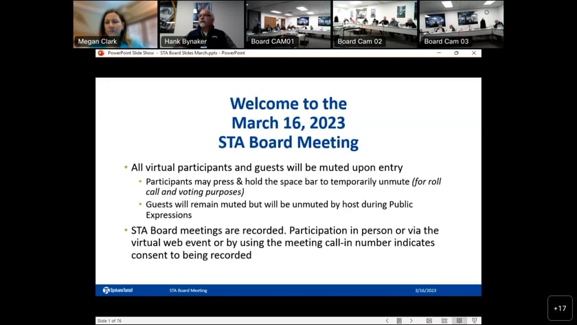Image resolution: width=577 pixels, height=325 pixels.
Task: Click the 'STA Board Meeting' footer text
Action: pyautogui.click(x=188, y=291)
